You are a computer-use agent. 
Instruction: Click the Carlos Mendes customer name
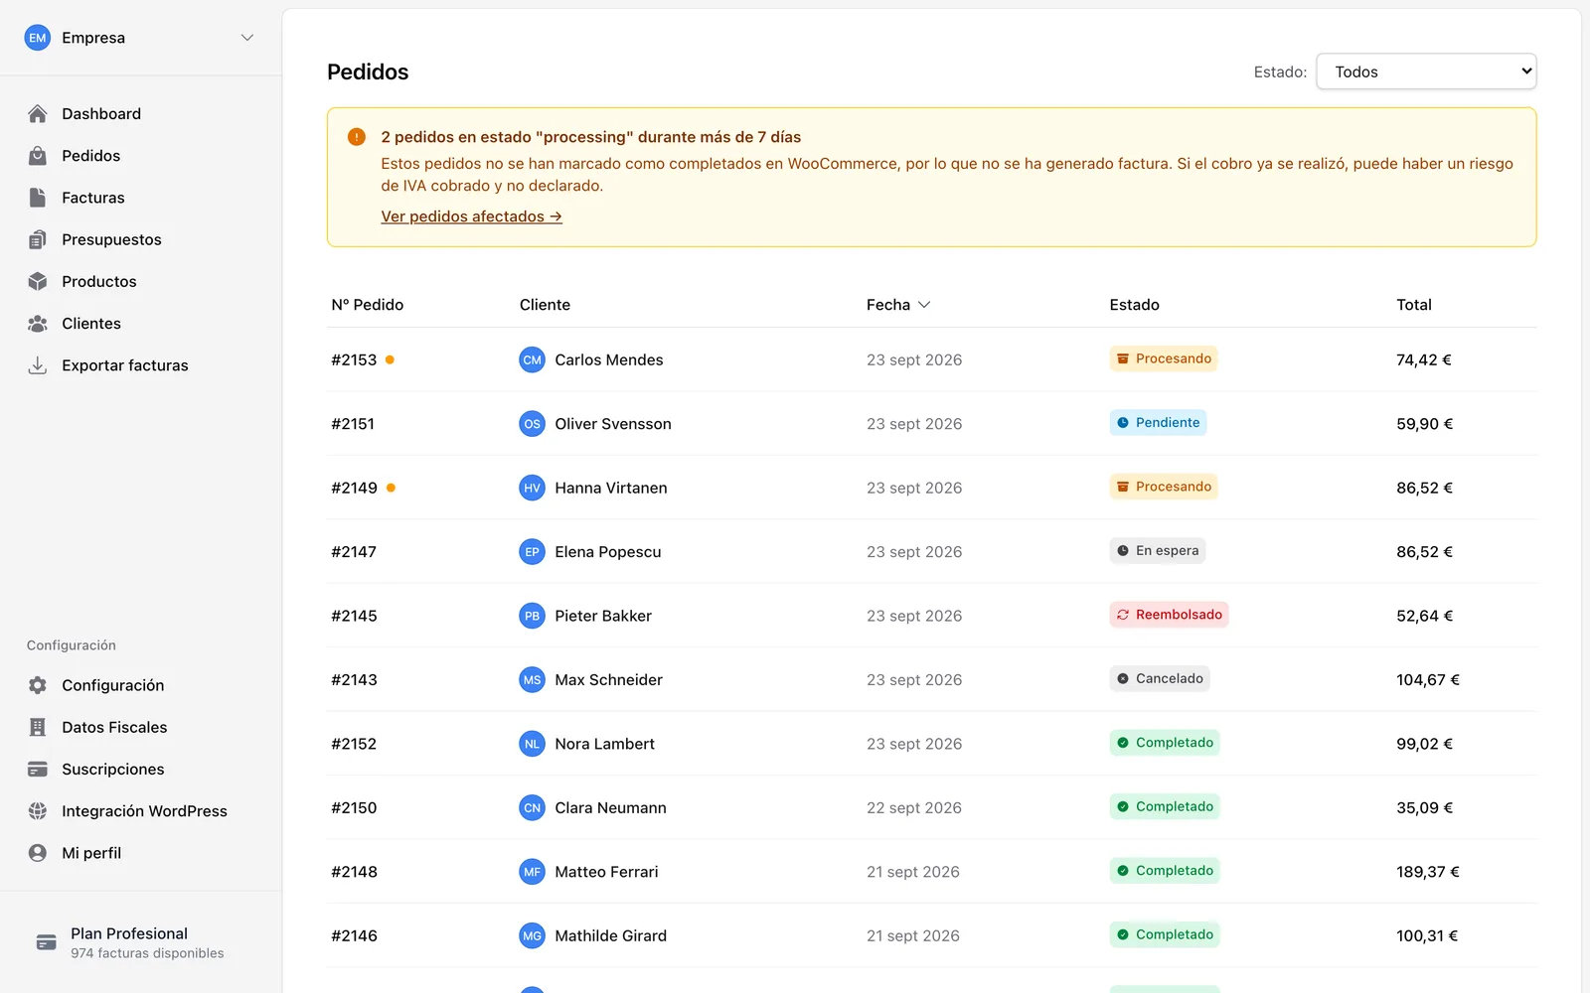click(608, 359)
